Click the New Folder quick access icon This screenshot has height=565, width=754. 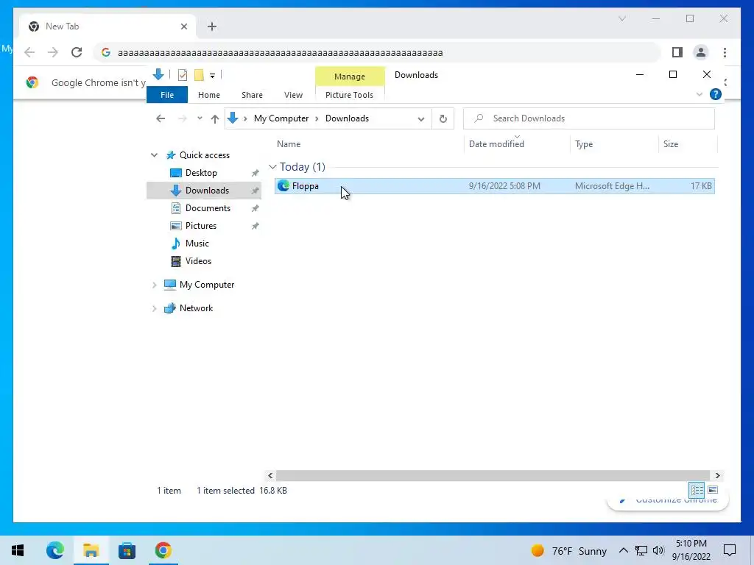coord(199,75)
